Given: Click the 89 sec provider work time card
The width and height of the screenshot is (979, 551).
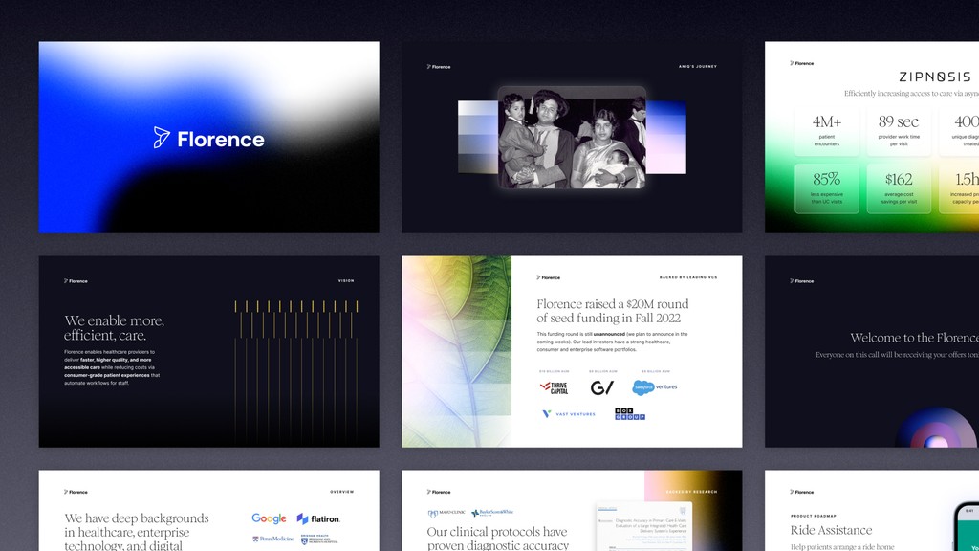Looking at the screenshot, I should (899, 131).
